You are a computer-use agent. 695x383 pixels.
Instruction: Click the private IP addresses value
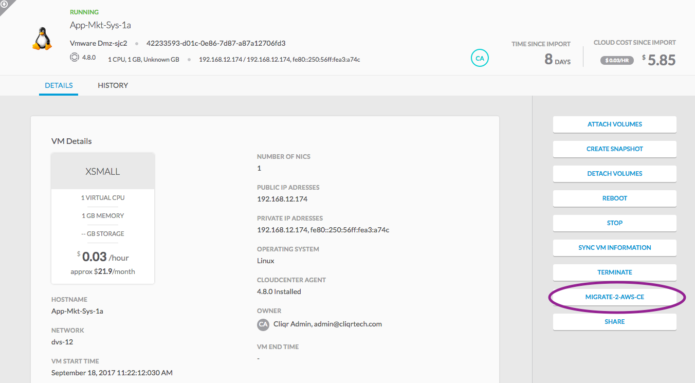(x=323, y=230)
